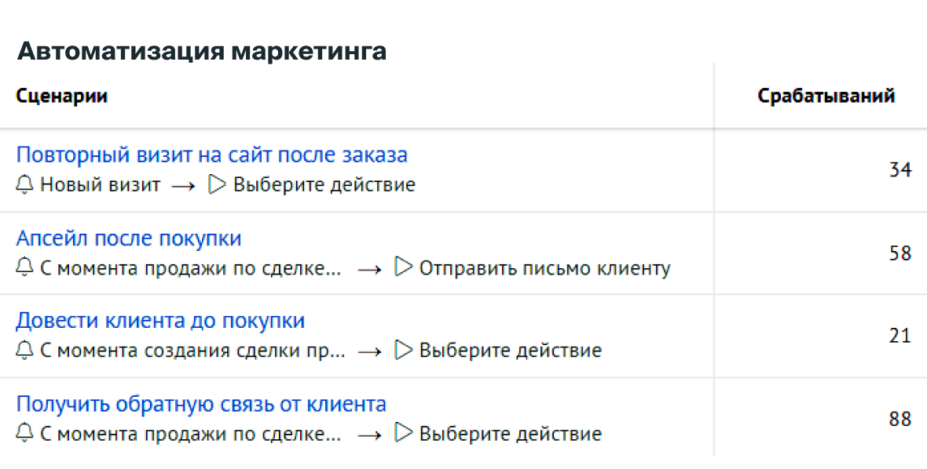Click bell icon under Апсейл после покупки
Image resolution: width=927 pixels, height=469 pixels.
[24, 268]
